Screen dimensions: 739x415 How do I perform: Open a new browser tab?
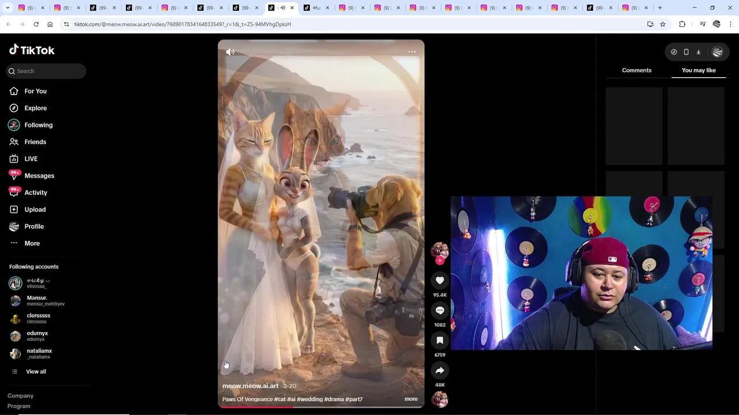tap(660, 7)
